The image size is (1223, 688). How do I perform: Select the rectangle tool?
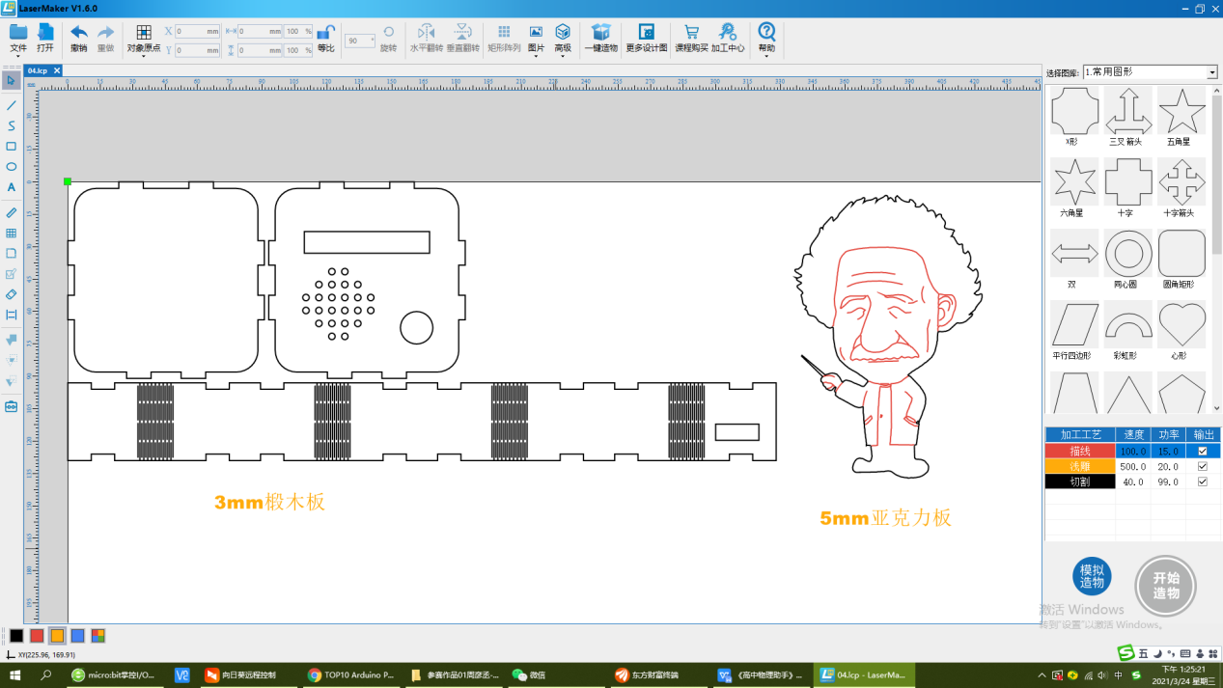pyautogui.click(x=12, y=147)
